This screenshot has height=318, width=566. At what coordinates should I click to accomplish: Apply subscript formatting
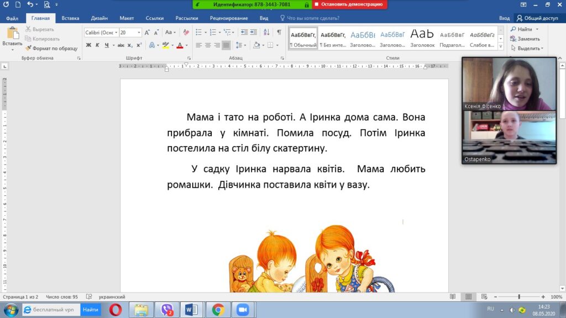pyautogui.click(x=130, y=45)
